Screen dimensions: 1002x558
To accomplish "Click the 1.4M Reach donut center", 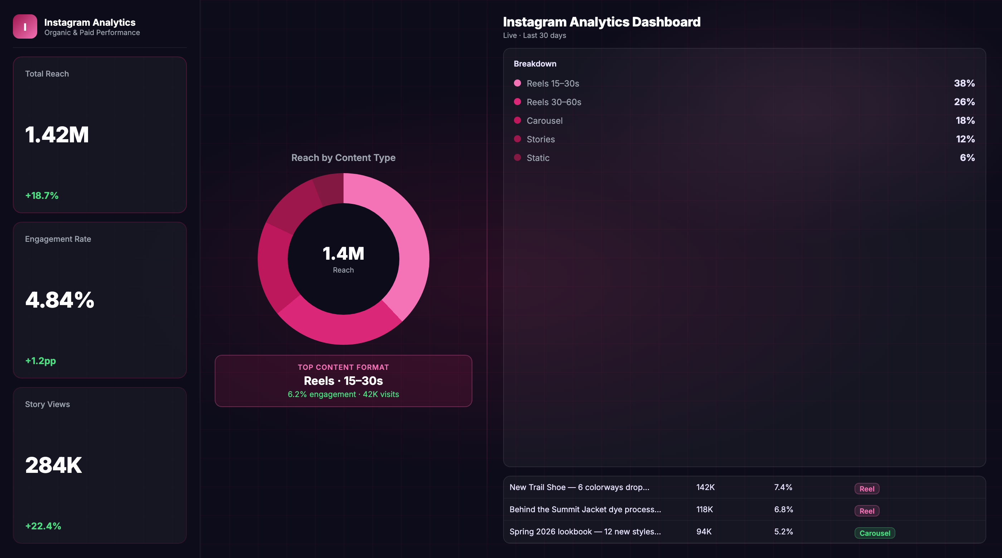I will point(344,259).
